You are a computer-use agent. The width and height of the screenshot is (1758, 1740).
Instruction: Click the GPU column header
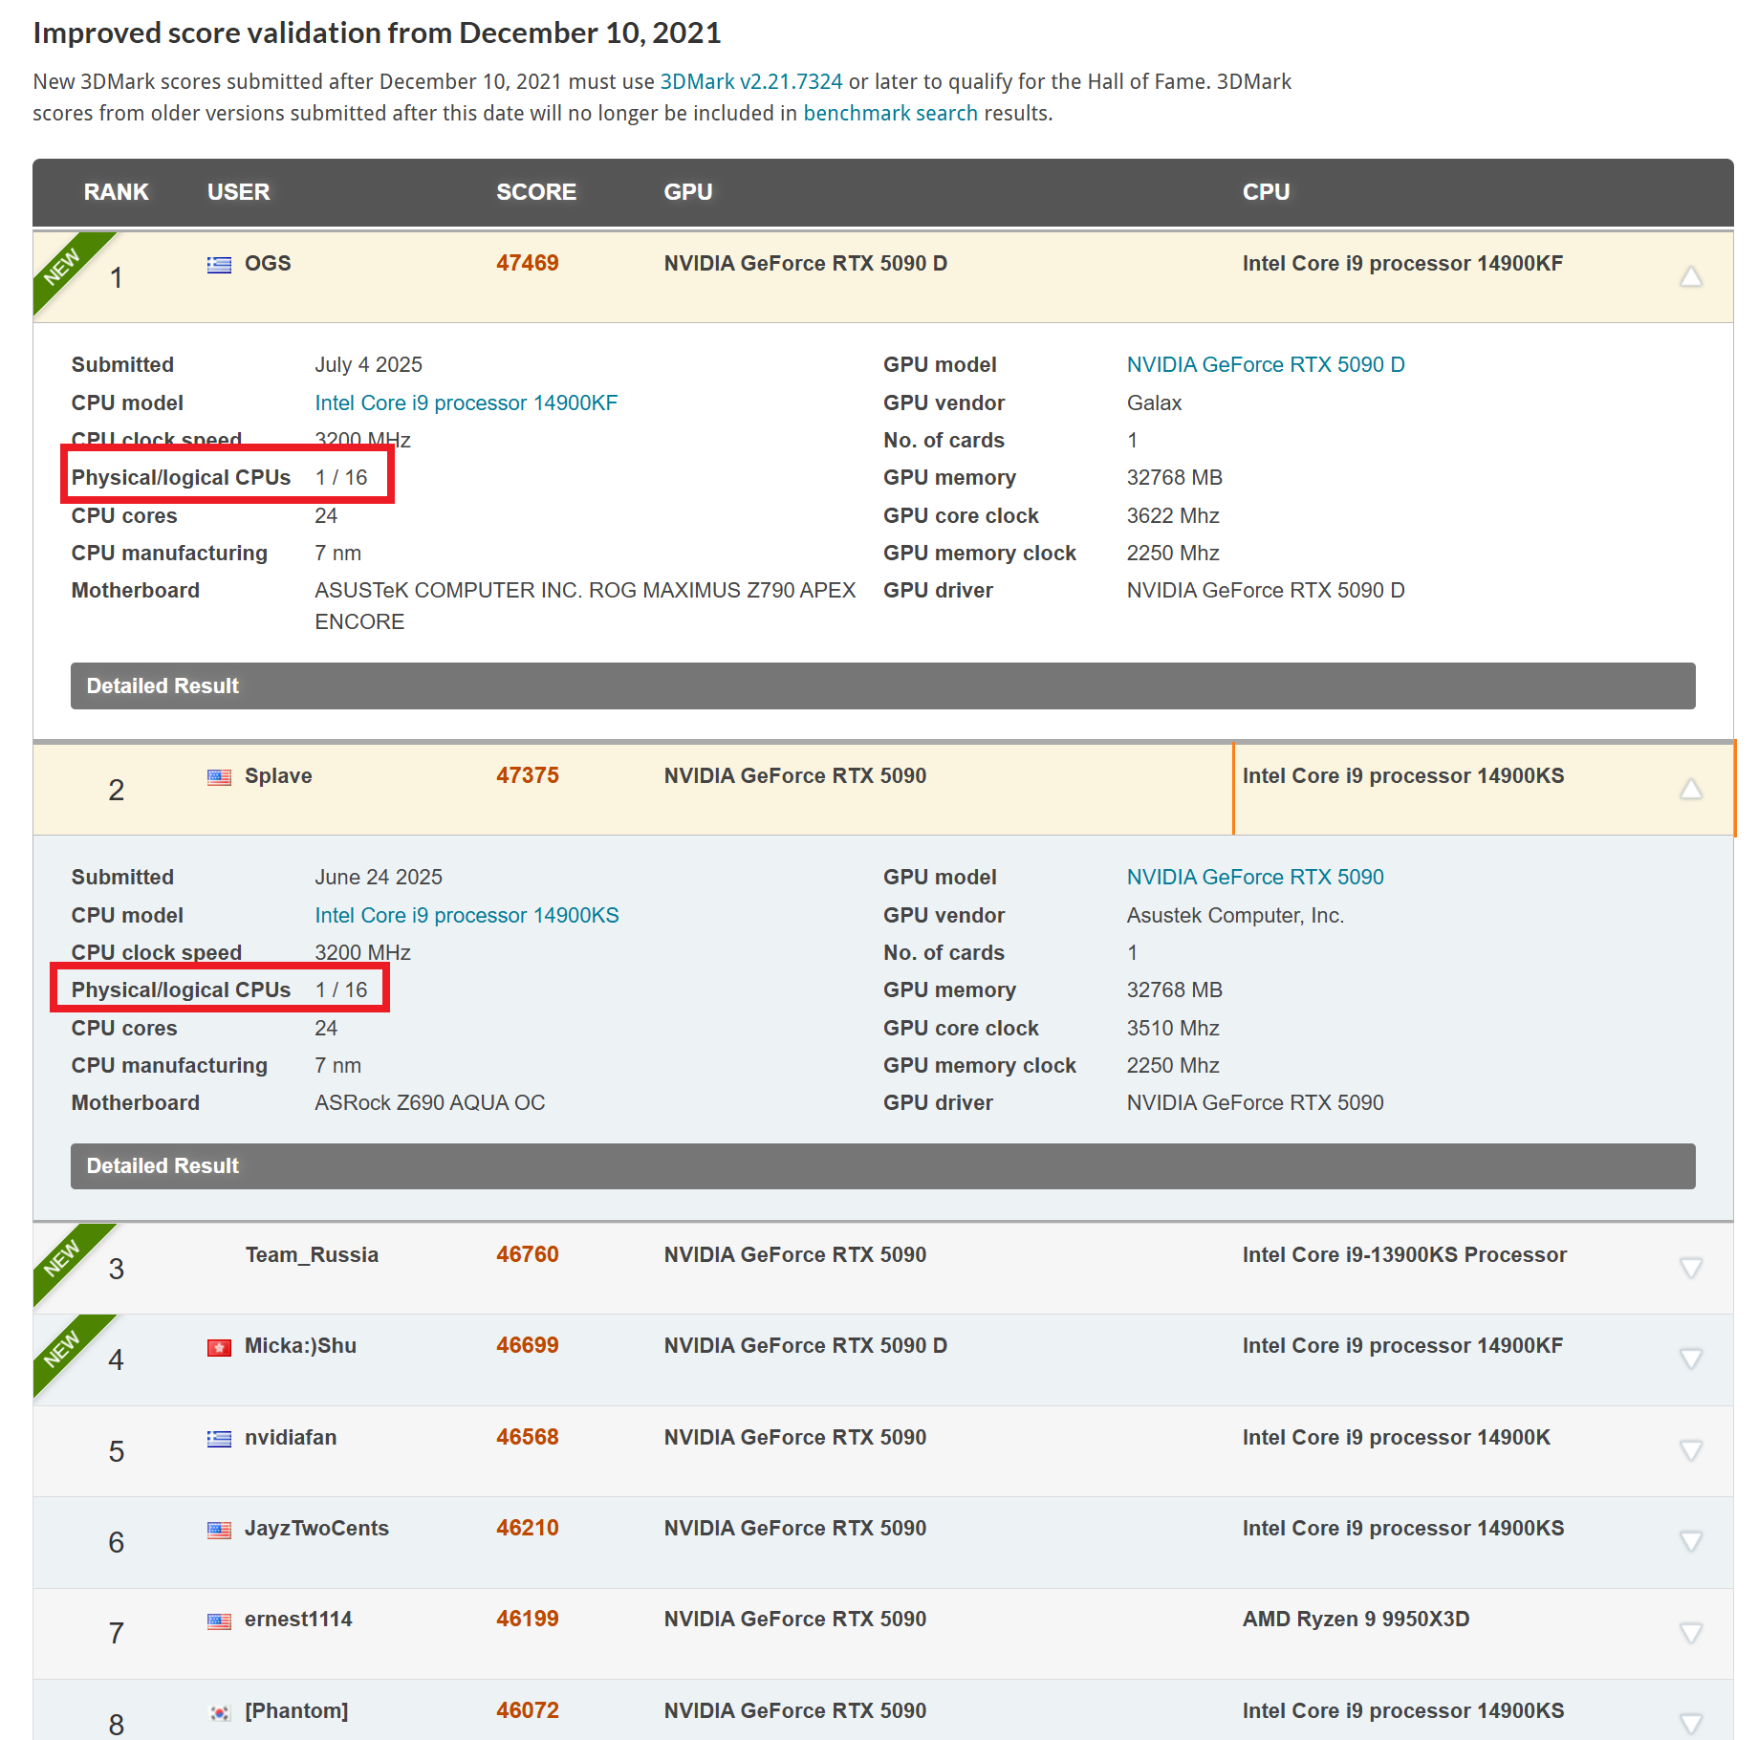click(688, 192)
